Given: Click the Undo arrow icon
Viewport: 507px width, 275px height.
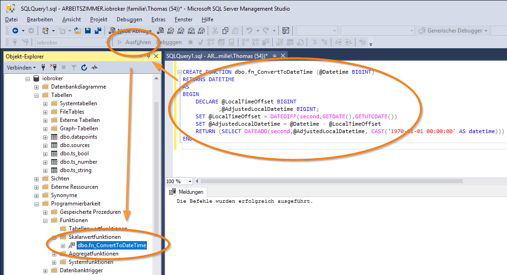Looking at the screenshot, I should point(249,31).
